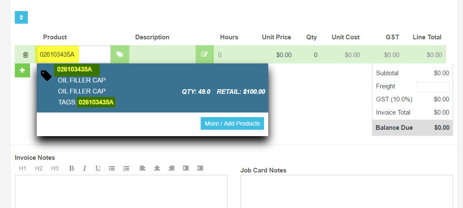463x208 pixels.
Task: Click the TAGS: 026103435A line in suggestion
Action: pyautogui.click(x=87, y=102)
